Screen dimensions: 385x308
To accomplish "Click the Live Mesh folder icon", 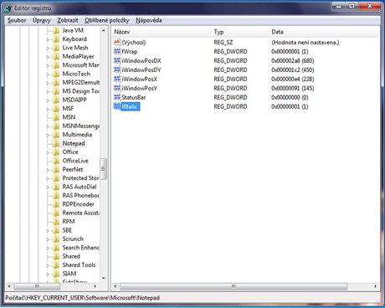I will (56, 48).
